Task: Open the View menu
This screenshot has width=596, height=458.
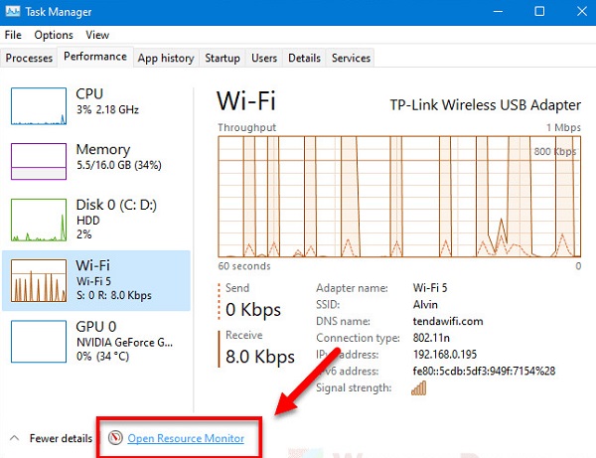Action: pos(97,35)
